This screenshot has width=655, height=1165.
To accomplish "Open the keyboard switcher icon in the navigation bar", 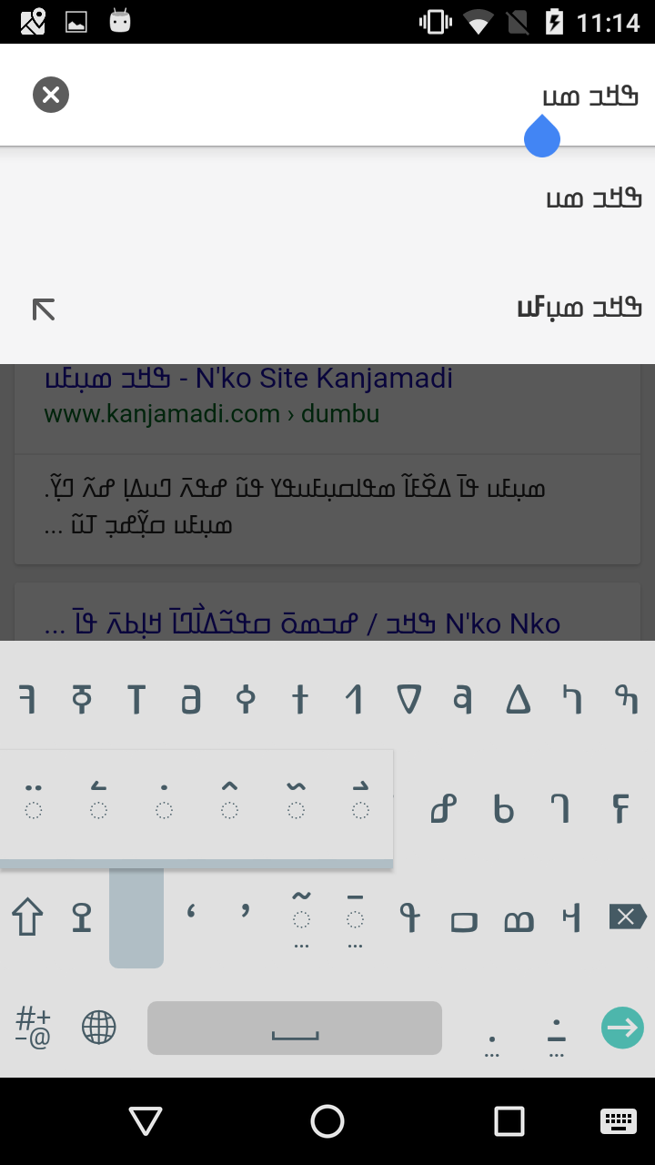I will click(x=619, y=1121).
